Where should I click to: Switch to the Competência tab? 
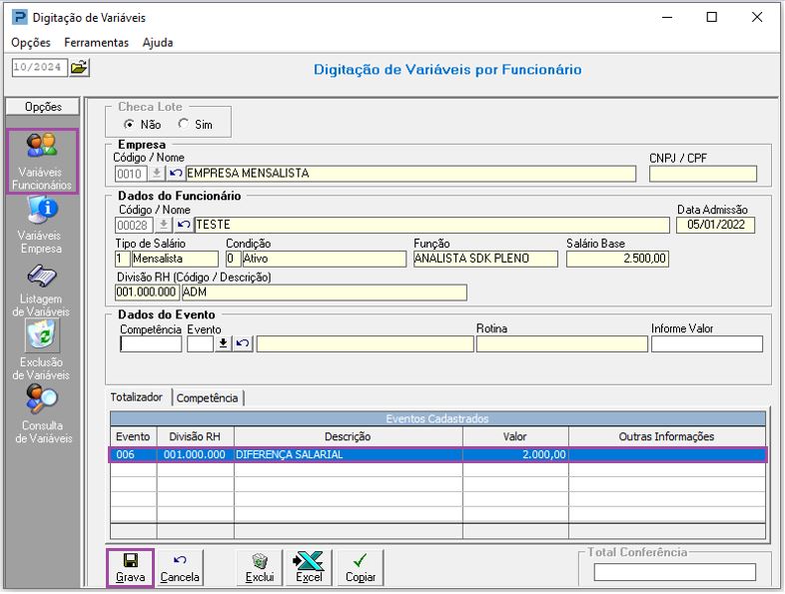(208, 398)
